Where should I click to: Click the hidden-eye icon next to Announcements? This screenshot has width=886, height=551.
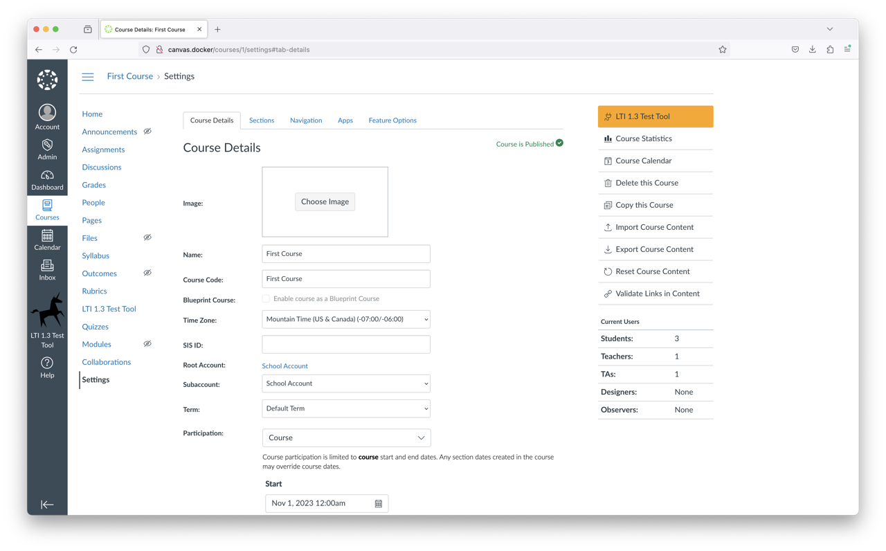147,132
